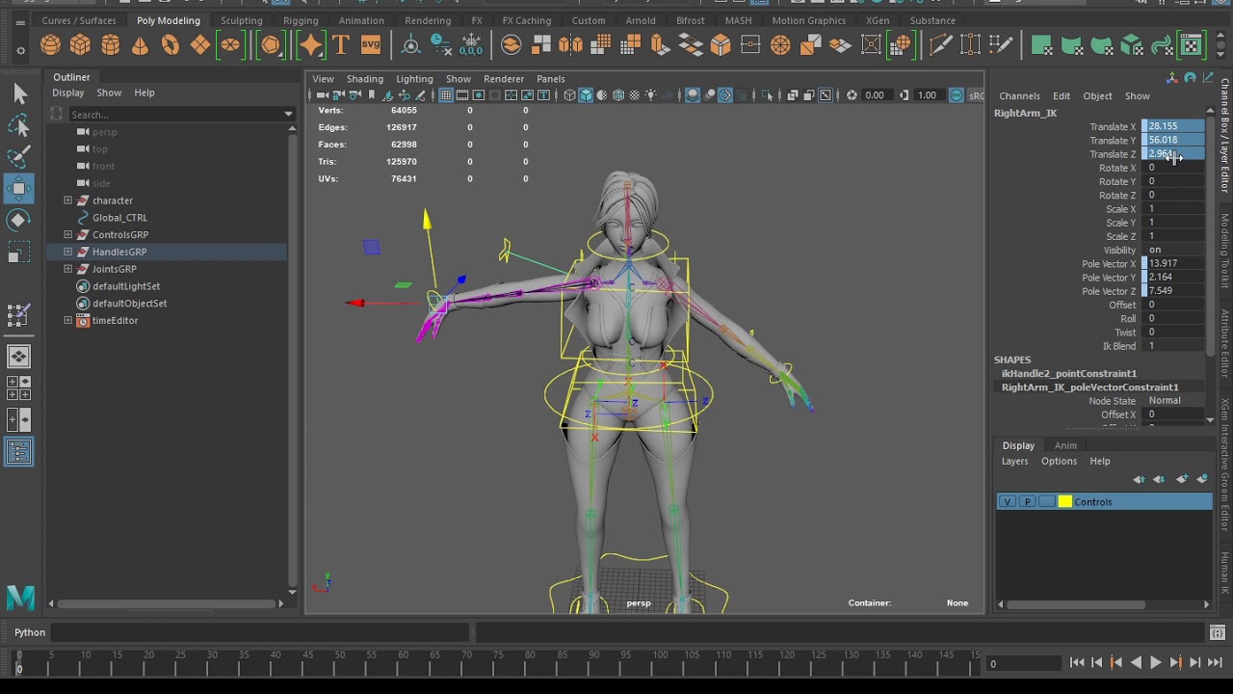Activate the Rotate tool in toolbox
1233x694 pixels.
19,221
